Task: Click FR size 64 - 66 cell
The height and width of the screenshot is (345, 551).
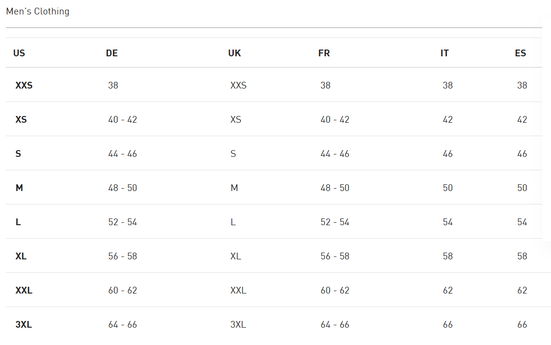Action: (x=335, y=325)
